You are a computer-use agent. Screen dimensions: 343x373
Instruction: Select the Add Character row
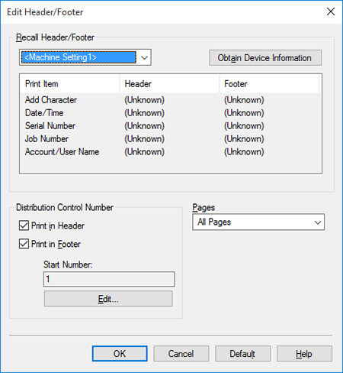pyautogui.click(x=170, y=100)
